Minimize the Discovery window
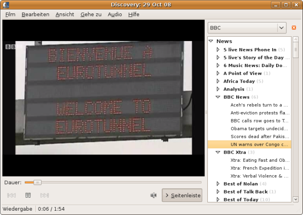Image resolution: width=303 pixels, height=215 pixels. coord(276,5)
